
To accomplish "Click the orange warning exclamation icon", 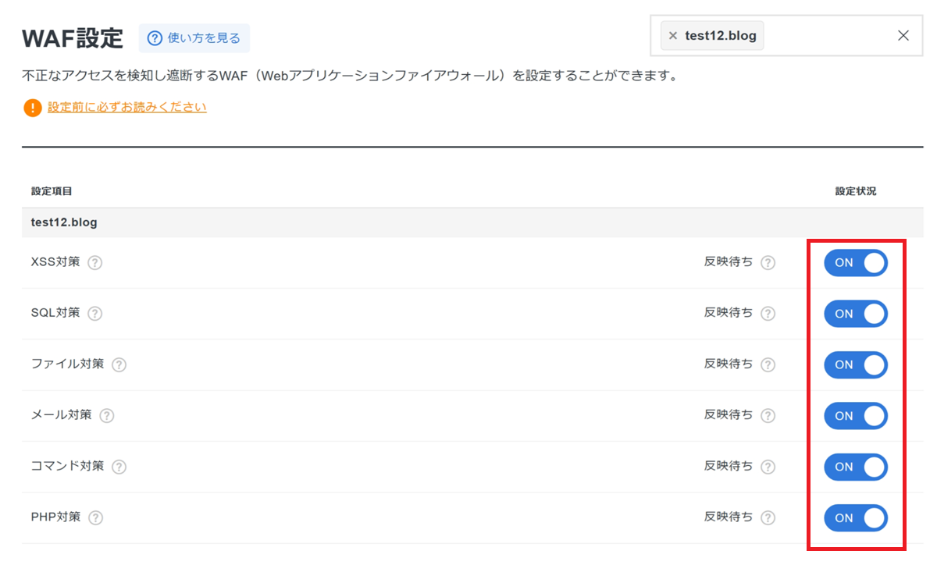I will coord(32,108).
